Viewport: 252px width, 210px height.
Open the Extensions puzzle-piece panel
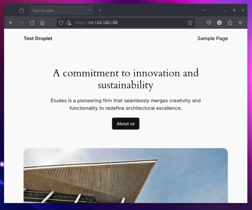point(230,23)
